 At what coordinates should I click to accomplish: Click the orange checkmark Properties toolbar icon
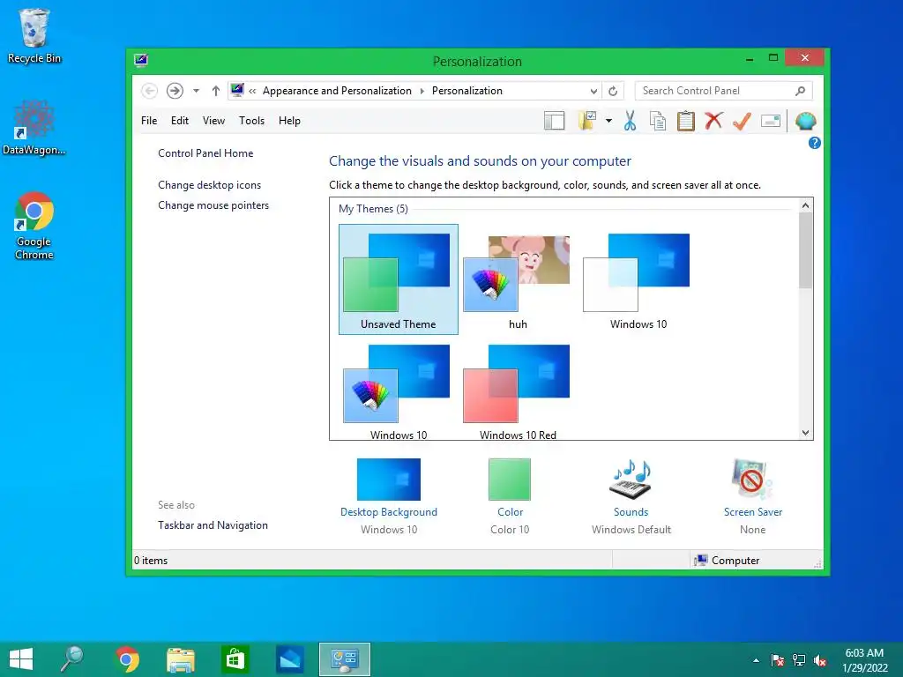coord(742,121)
